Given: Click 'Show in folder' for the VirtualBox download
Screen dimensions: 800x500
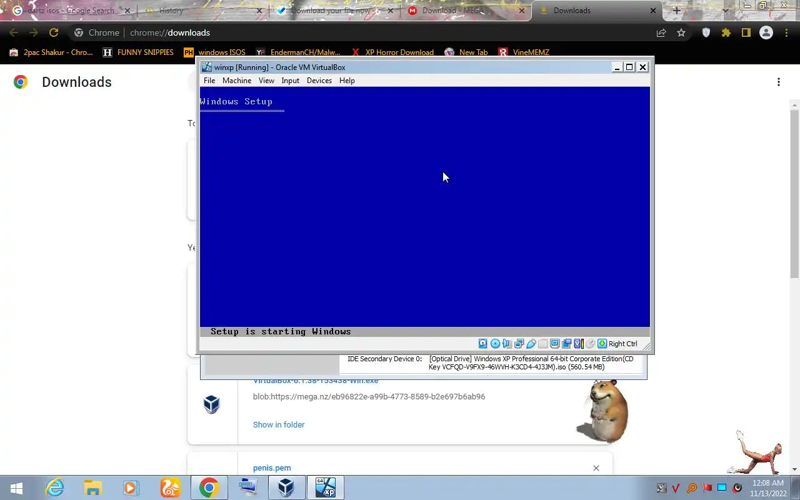Looking at the screenshot, I should tap(279, 424).
